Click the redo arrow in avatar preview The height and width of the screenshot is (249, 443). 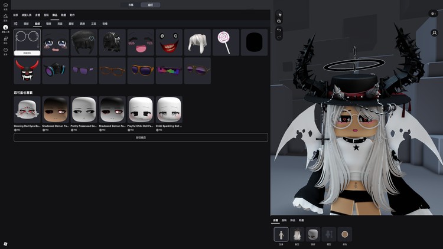click(x=279, y=37)
